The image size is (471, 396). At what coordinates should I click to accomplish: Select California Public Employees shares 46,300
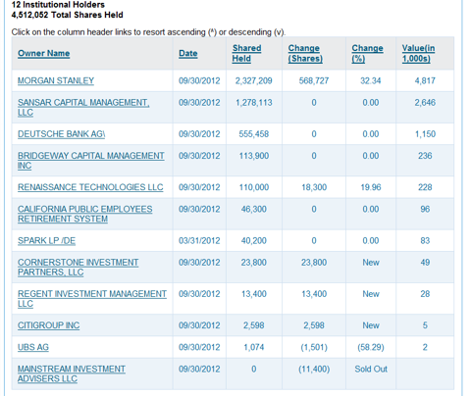pos(253,209)
